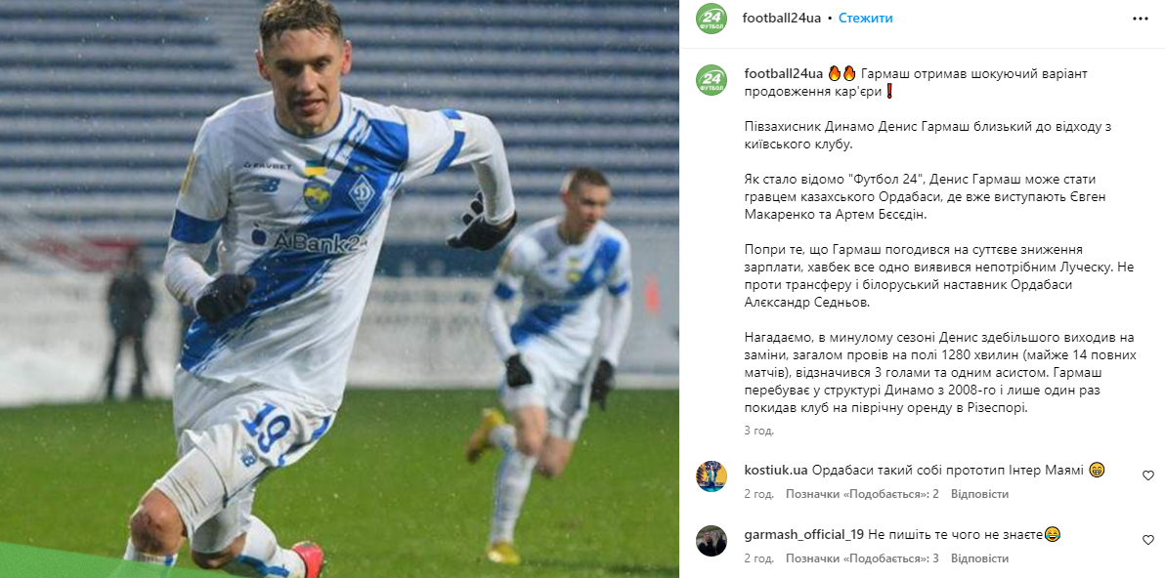1165x578 pixels.
Task: Open post timestamp '3 год.'
Action: (759, 431)
